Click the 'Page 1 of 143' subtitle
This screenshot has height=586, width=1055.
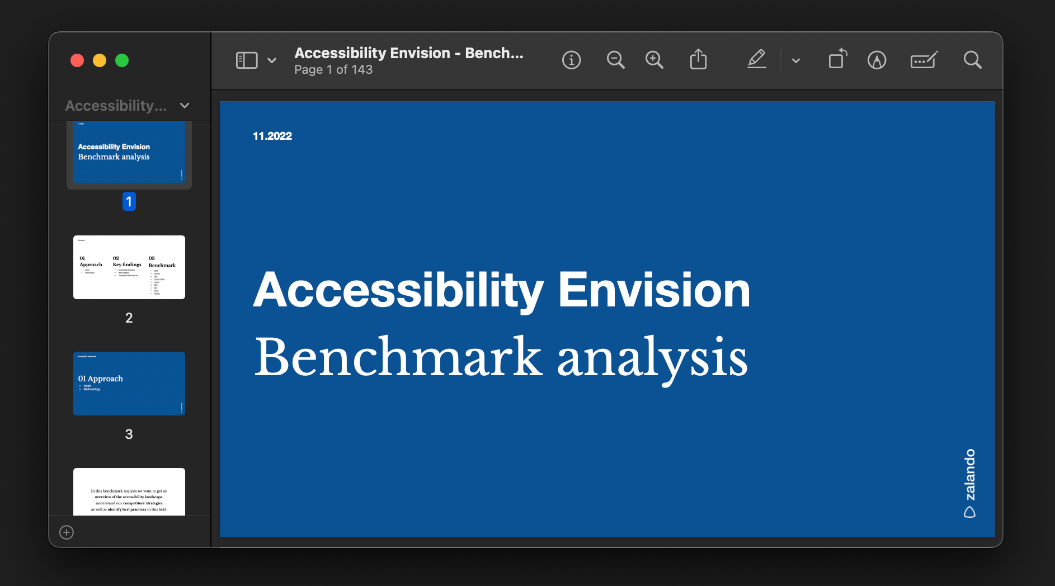click(333, 70)
